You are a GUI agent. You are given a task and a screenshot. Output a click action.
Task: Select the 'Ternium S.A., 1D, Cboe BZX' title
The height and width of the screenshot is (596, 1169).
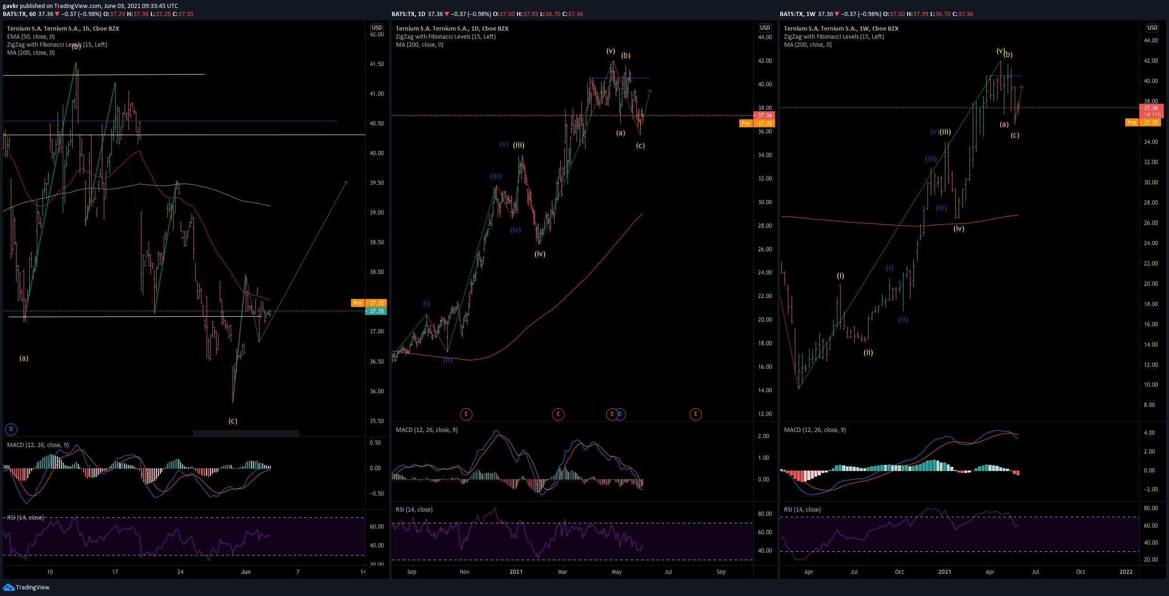(452, 28)
